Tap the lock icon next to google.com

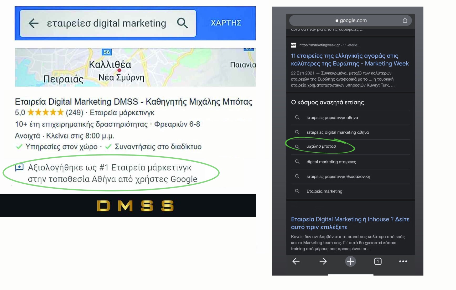[x=337, y=20]
